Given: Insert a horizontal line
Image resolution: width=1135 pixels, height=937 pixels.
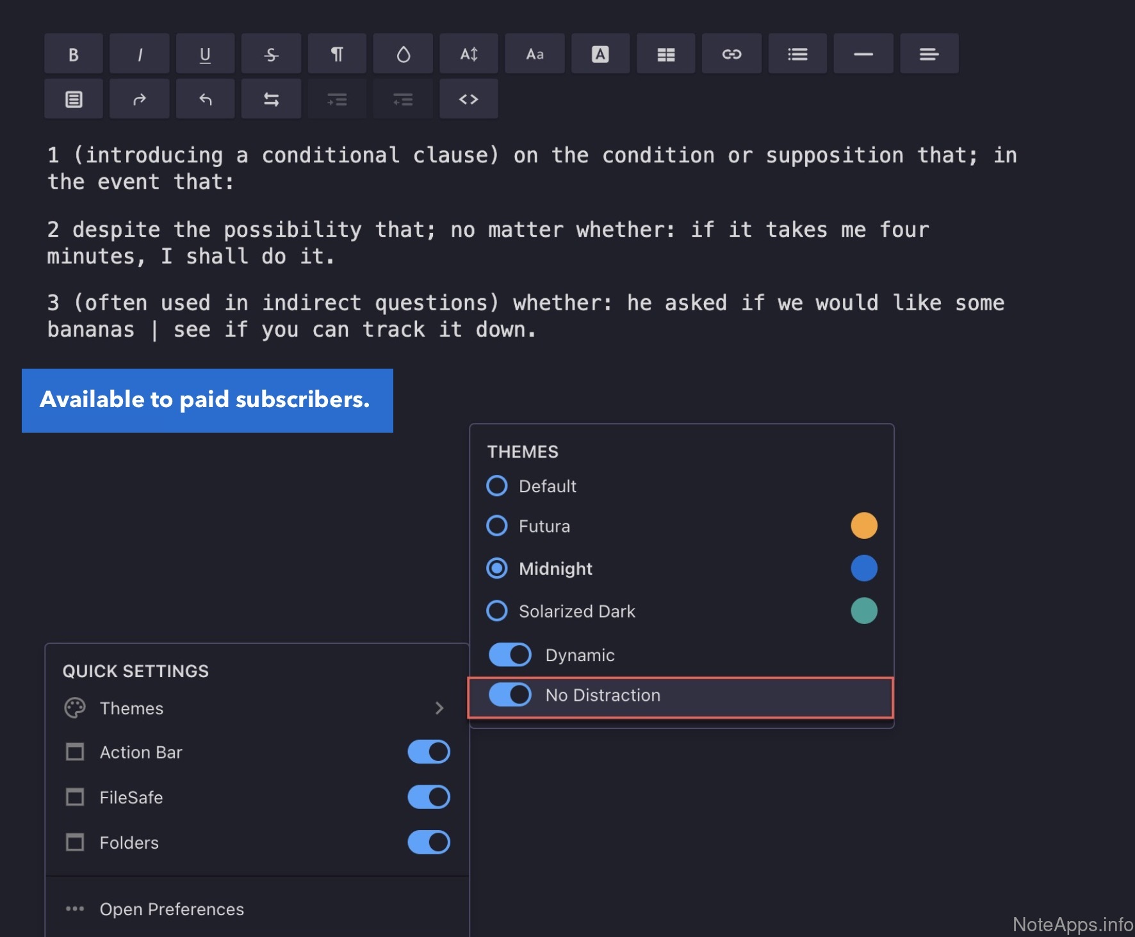Looking at the screenshot, I should 863,54.
